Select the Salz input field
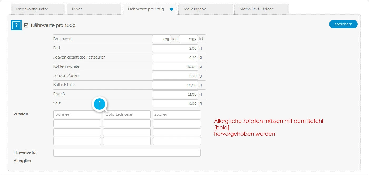Image resolution: width=369 pixels, height=175 pixels. tap(175, 103)
